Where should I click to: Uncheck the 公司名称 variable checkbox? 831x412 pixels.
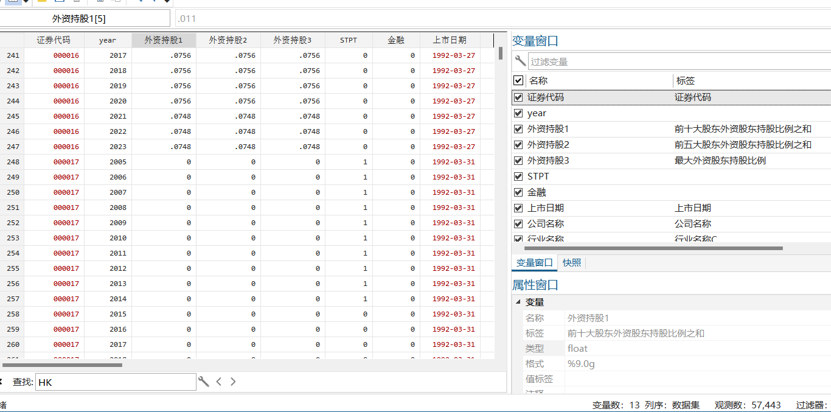click(518, 224)
